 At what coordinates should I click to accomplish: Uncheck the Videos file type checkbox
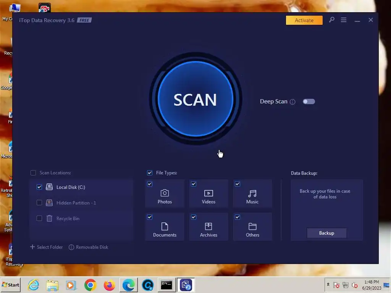point(194,184)
